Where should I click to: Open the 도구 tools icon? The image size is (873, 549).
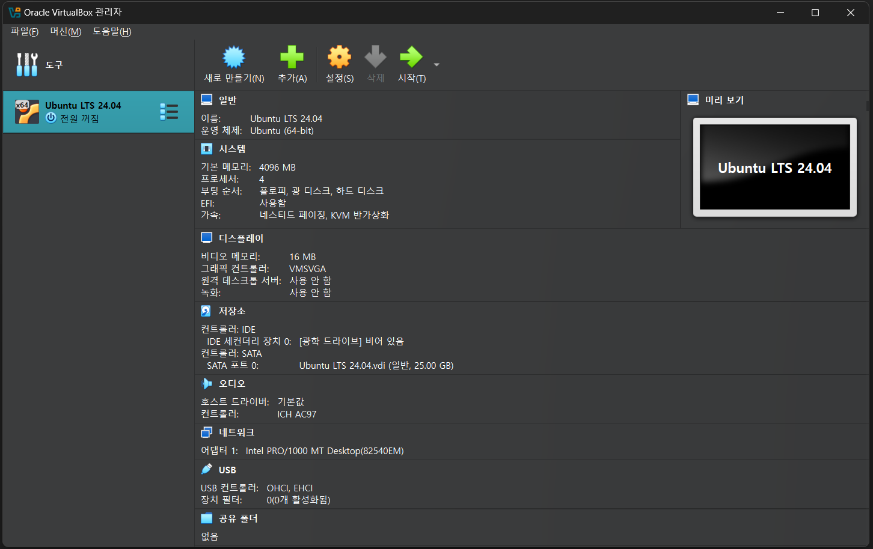click(27, 64)
